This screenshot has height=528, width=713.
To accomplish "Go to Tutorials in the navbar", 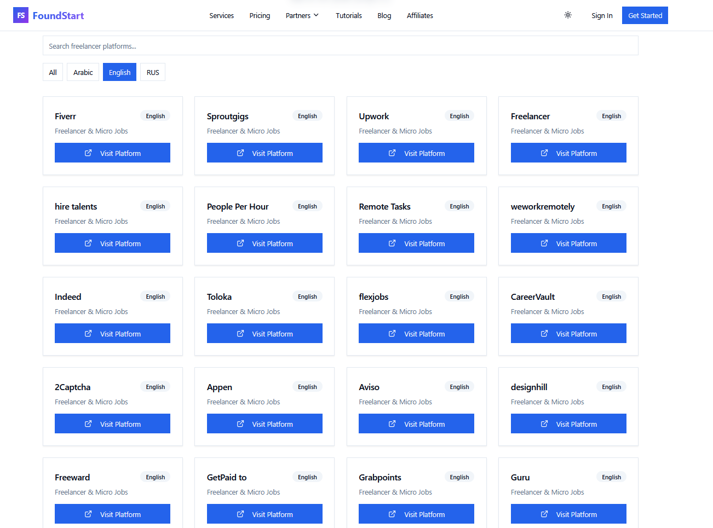I will point(349,15).
